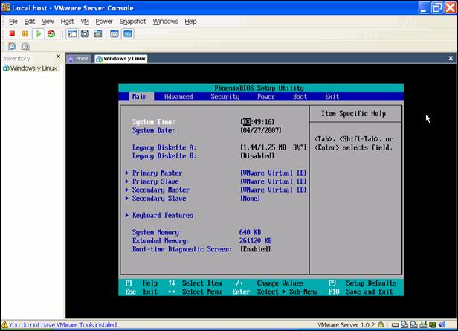Select the Security BIOS tab

[225, 97]
